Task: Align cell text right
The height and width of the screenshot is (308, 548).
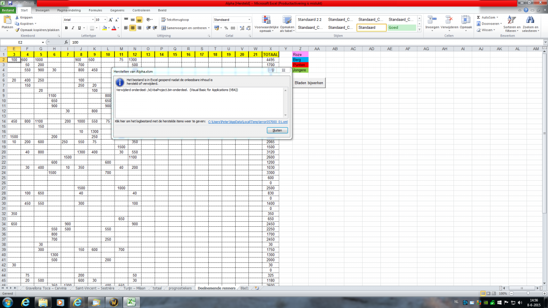Action: [139, 28]
